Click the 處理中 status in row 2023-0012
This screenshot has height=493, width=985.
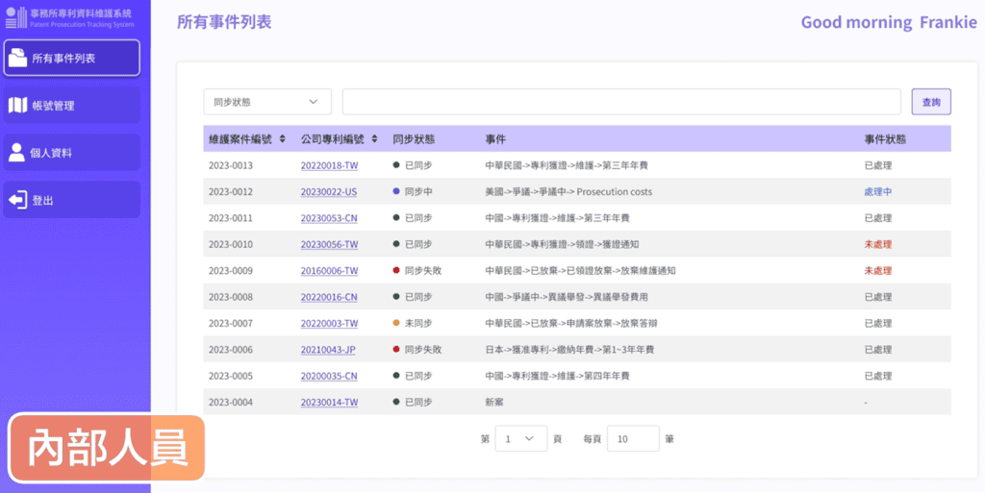pyautogui.click(x=877, y=192)
